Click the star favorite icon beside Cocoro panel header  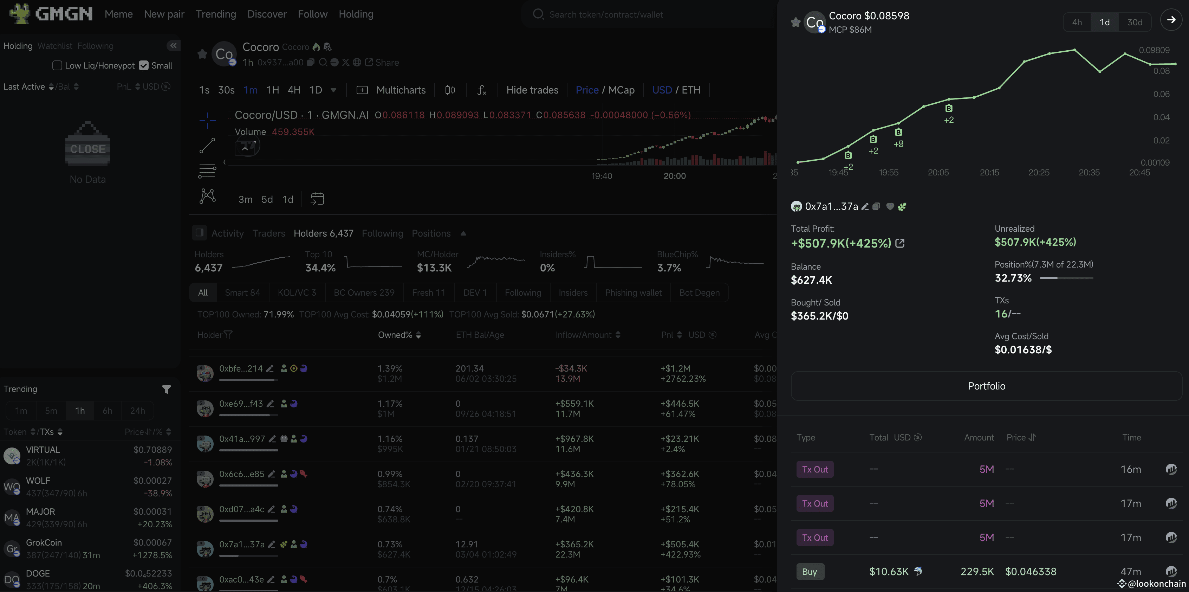tap(795, 22)
